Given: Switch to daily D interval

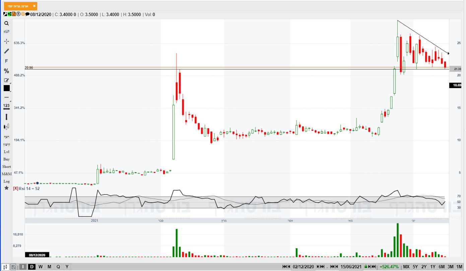Looking at the screenshot, I should (x=32, y=267).
